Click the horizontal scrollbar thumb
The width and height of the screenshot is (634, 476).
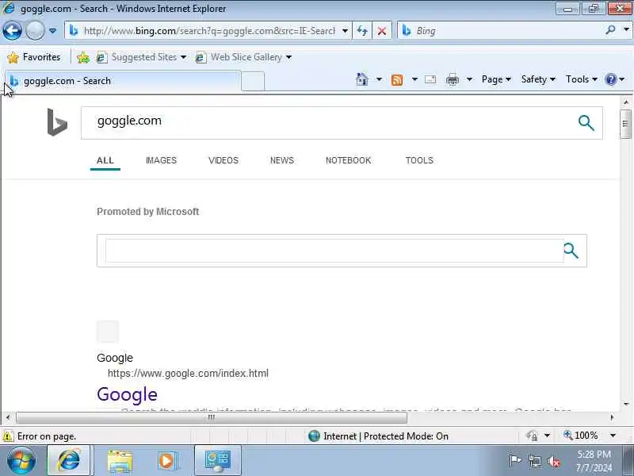pyautogui.click(x=212, y=417)
